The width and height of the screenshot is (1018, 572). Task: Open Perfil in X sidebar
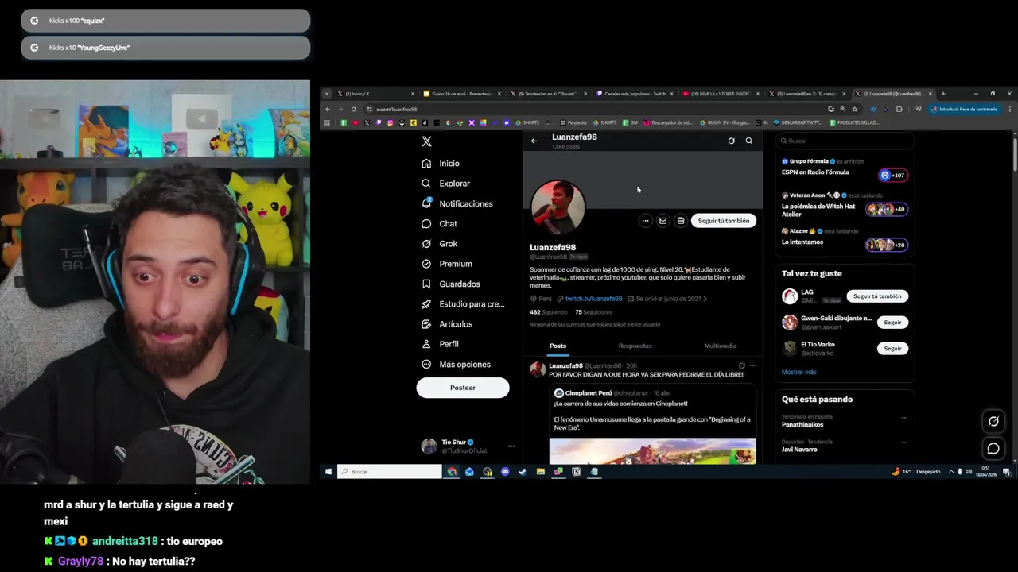pyautogui.click(x=440, y=344)
